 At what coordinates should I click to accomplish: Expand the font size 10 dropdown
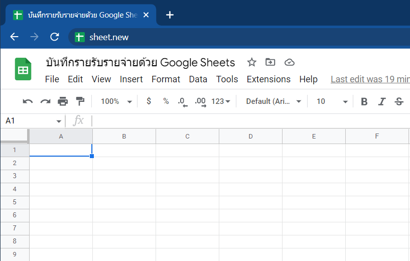tap(332, 101)
